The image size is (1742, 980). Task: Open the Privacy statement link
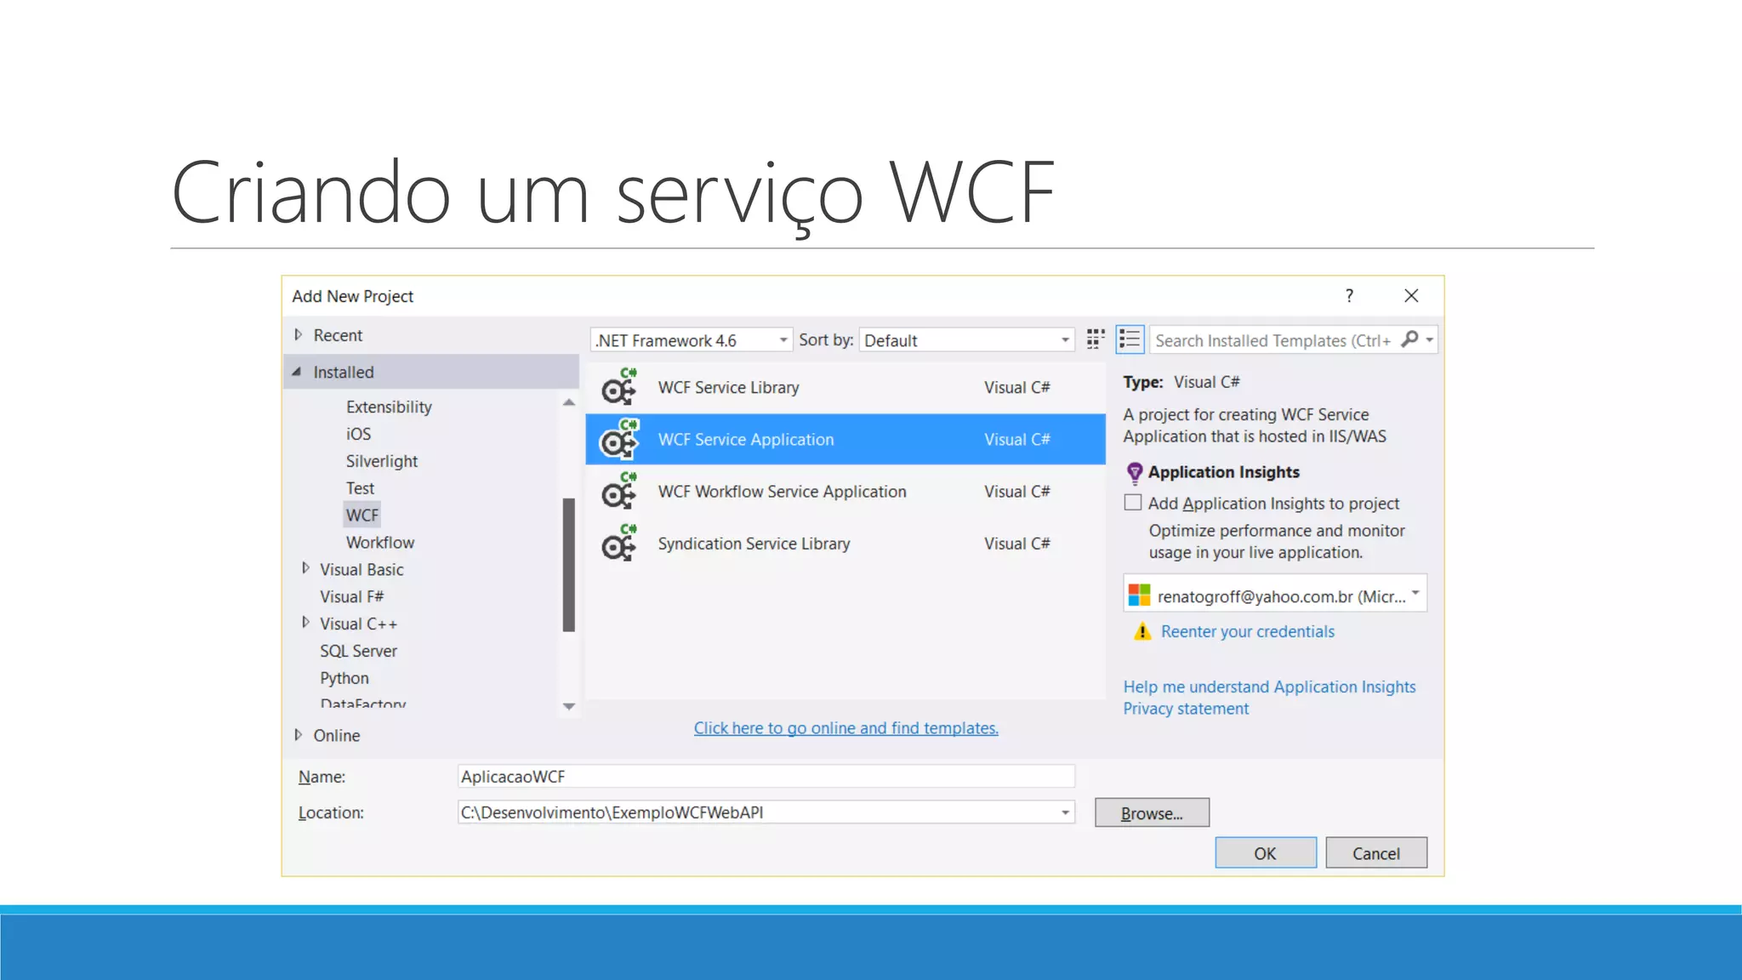point(1186,709)
